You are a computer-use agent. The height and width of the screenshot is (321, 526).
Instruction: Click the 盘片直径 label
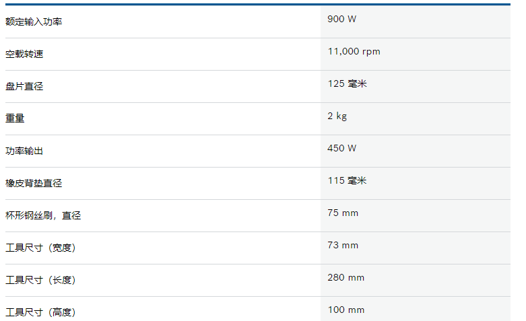tap(24, 86)
